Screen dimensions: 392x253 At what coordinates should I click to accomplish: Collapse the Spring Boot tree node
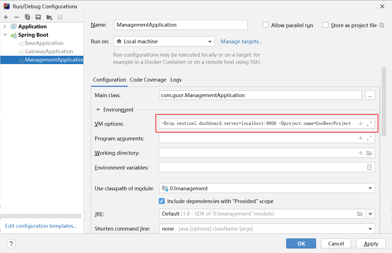(x=5, y=35)
